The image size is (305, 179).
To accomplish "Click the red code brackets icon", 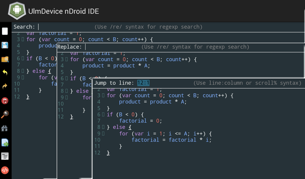I will click(x=5, y=170).
